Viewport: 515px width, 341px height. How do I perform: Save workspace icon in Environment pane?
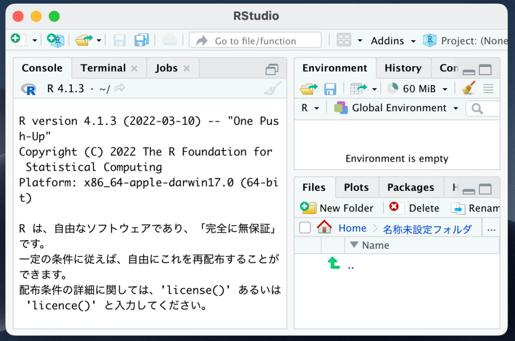point(330,89)
